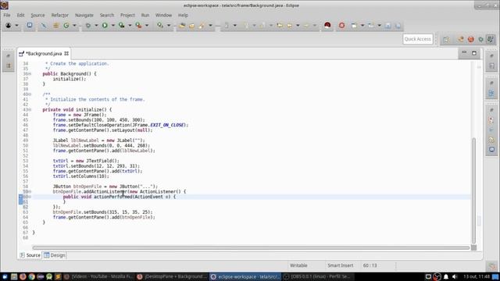Click the dark red round toolbar icon

327,25
